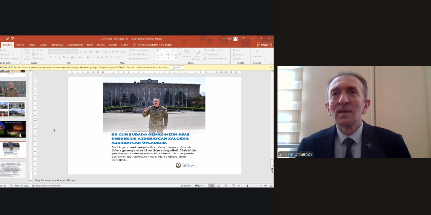Image resolution: width=431 pixels, height=215 pixels.
Task: Expand the Fiqur Doldurma dropdown
Action: [x=214, y=50]
